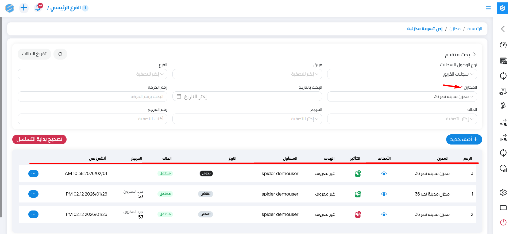Go to الرئيسية breadcrumb link
The width and height of the screenshot is (513, 234).
point(475,29)
